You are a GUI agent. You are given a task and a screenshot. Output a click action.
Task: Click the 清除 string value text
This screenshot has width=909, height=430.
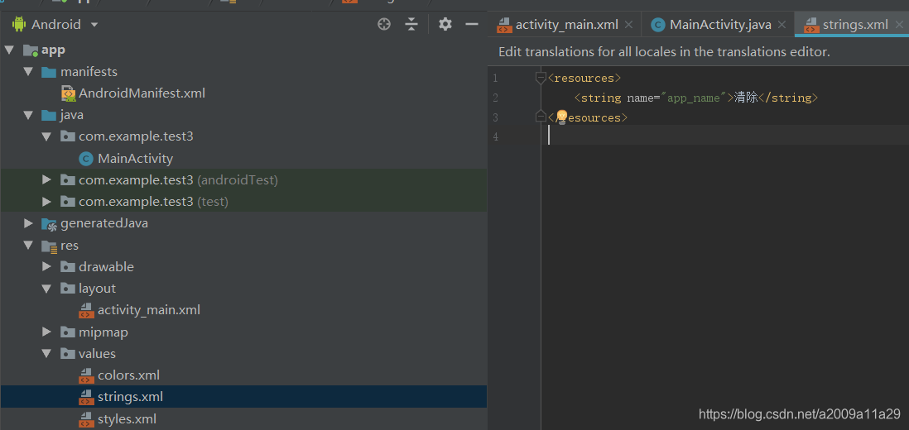click(x=746, y=98)
